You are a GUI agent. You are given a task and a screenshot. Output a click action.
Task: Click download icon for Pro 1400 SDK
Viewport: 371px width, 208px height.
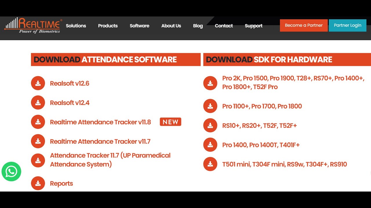[210, 145]
